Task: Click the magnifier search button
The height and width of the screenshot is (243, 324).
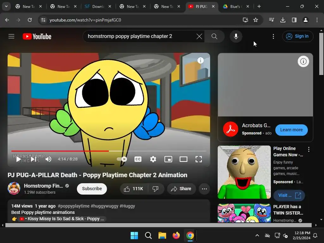Action: coord(215,36)
